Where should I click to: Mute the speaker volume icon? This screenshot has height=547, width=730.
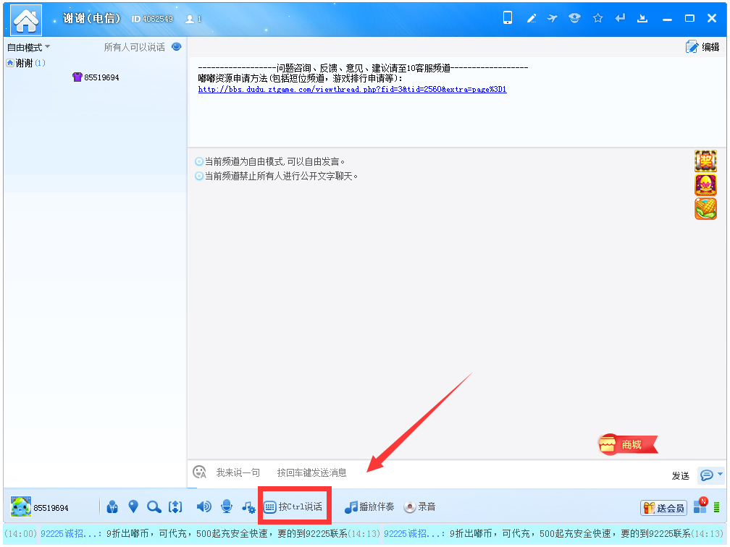pyautogui.click(x=204, y=507)
